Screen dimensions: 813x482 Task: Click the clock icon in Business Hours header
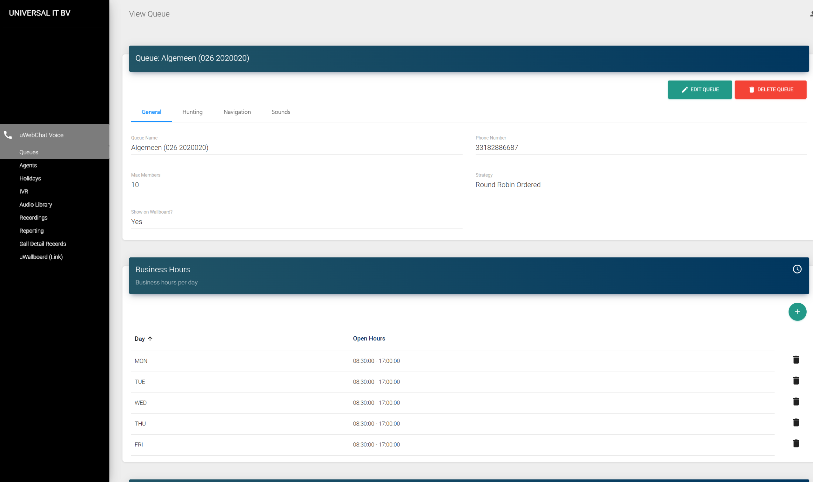pos(797,269)
